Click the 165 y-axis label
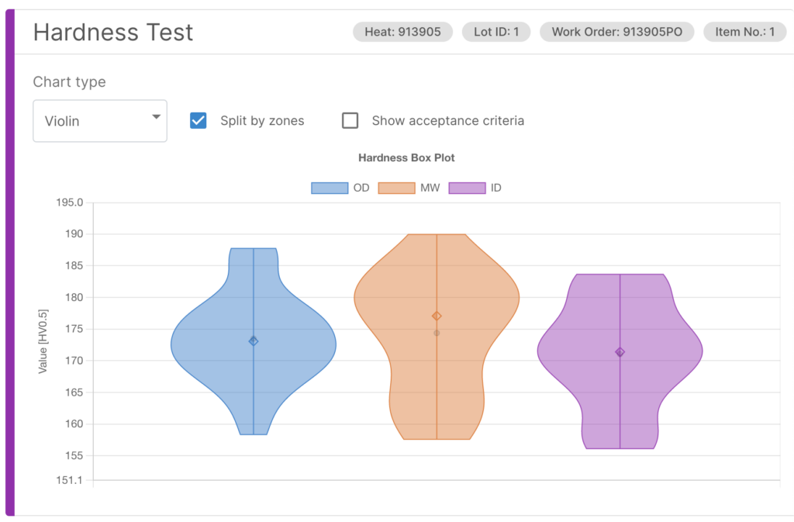Screen dimensions: 794x522 (74, 392)
